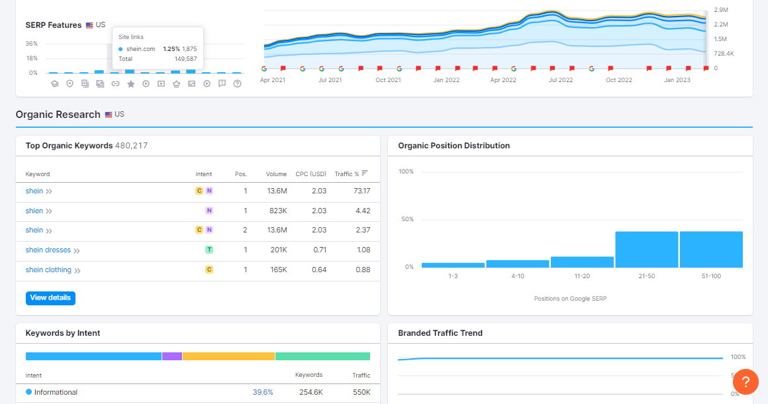Click the red flag marker near Oct 2022
The image size is (768, 404).
(x=610, y=69)
